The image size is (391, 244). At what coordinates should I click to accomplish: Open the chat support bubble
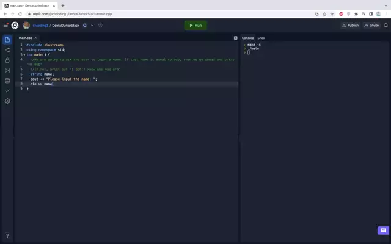coord(383,231)
